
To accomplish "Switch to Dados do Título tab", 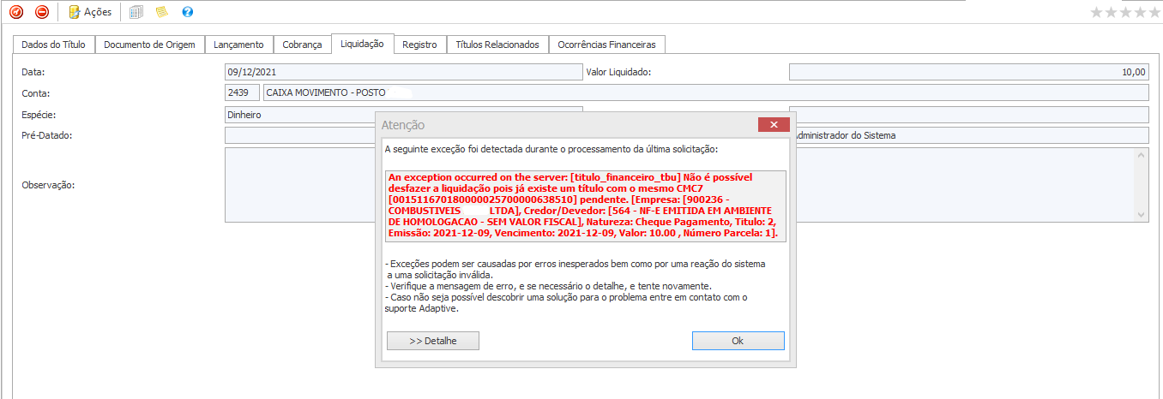I will 53,45.
